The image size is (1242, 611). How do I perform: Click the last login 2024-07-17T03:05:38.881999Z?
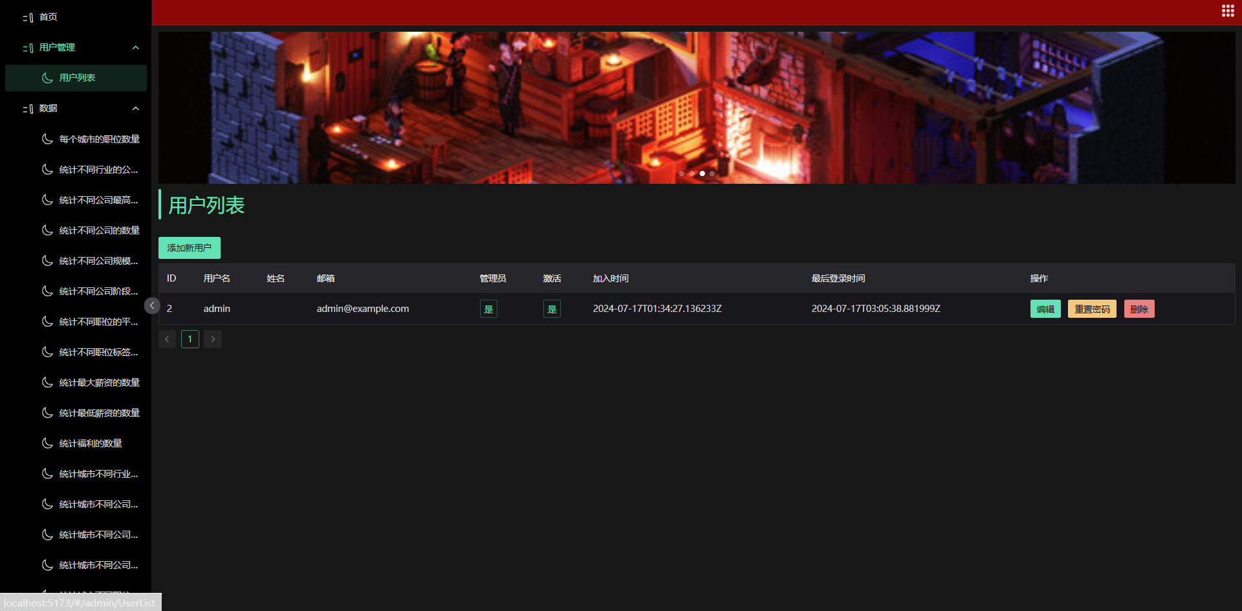click(x=876, y=309)
